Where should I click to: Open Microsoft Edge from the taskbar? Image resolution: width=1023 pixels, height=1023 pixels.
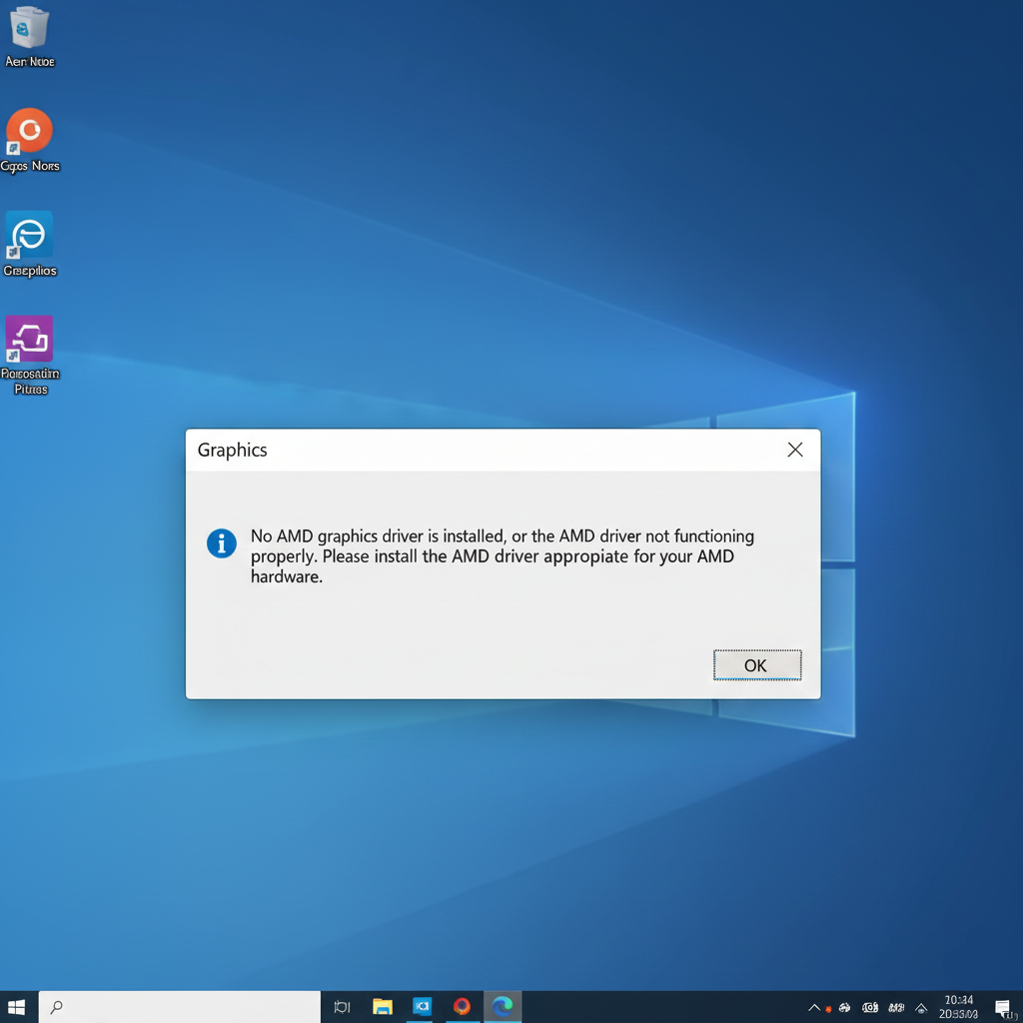[x=503, y=1007]
